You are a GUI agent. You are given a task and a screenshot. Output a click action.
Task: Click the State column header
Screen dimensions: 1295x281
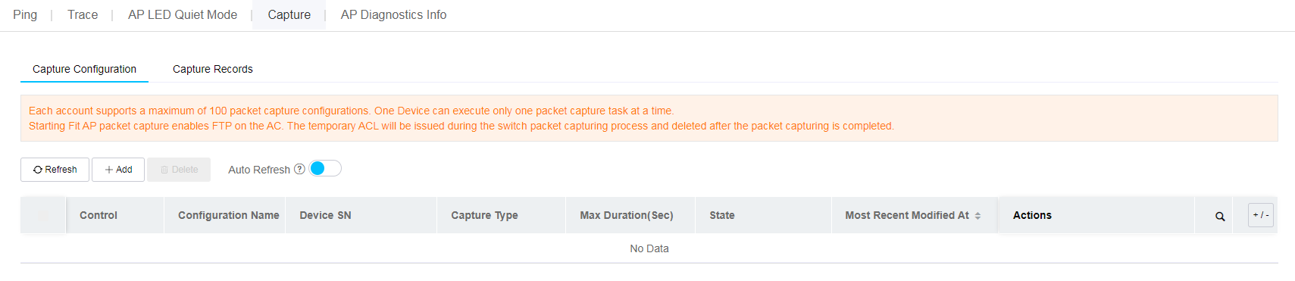click(x=722, y=215)
